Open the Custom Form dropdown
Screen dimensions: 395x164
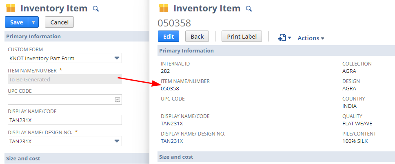pyautogui.click(x=117, y=58)
